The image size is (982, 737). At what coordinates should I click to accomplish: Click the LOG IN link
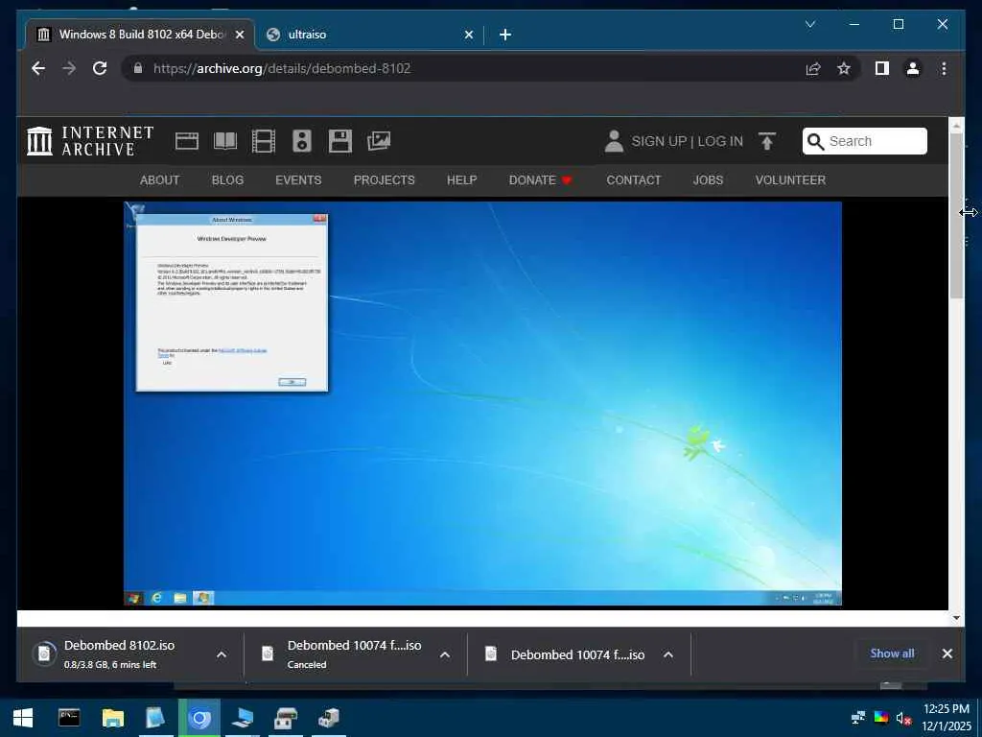720,142
